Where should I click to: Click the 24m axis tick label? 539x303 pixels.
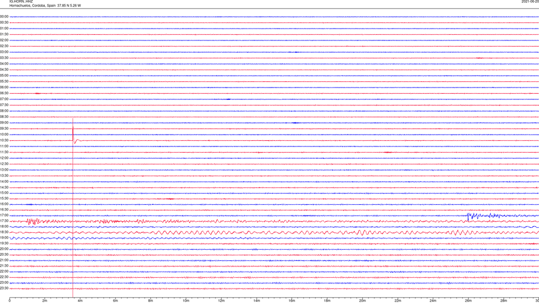pos(433,301)
